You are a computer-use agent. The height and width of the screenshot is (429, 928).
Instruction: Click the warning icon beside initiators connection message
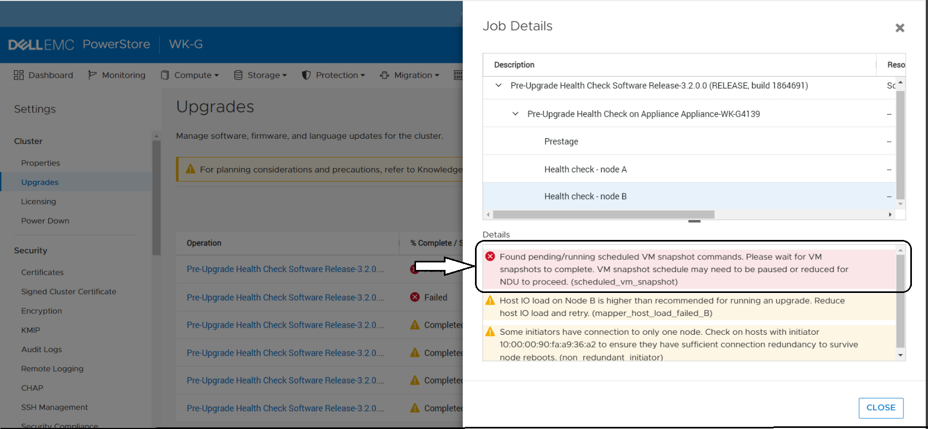pos(490,332)
